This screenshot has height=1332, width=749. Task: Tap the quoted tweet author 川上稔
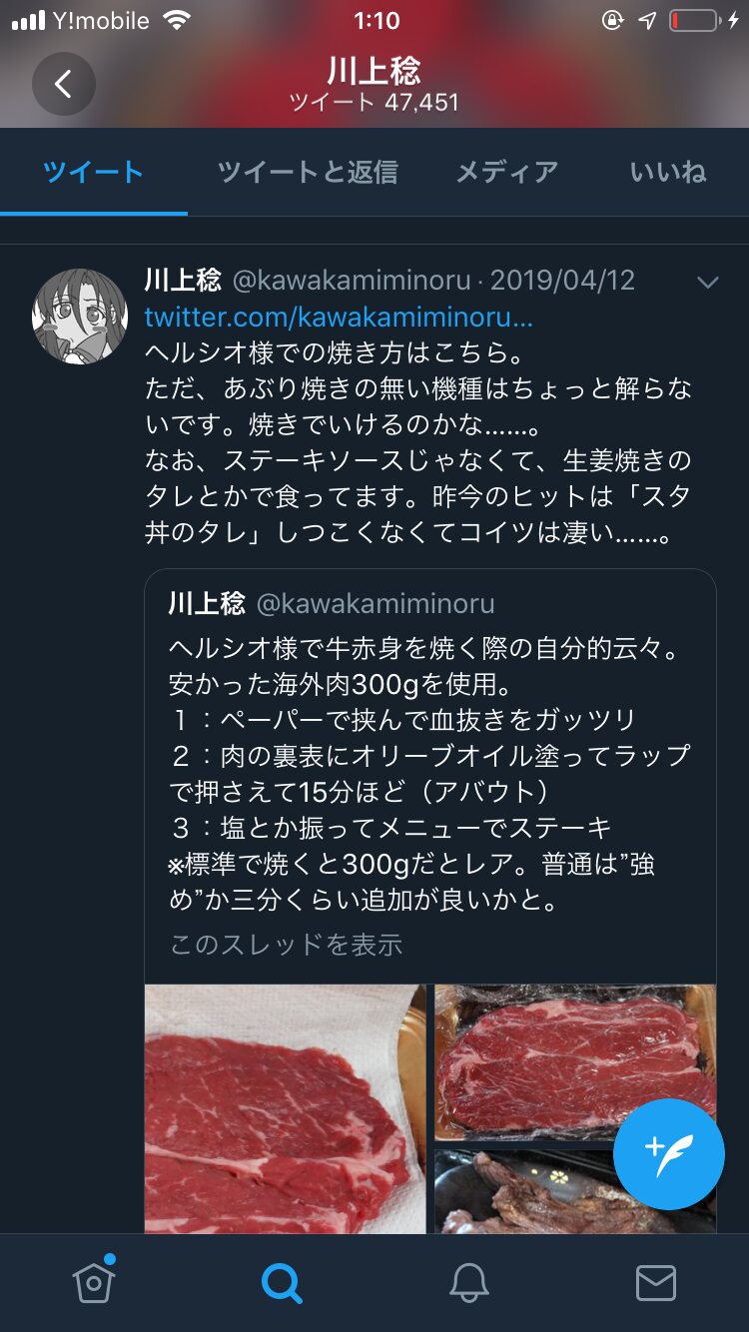(x=207, y=603)
